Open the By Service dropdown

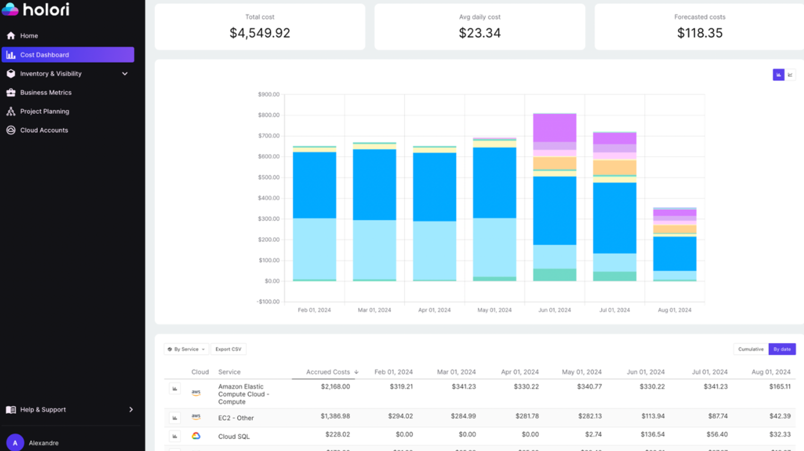pyautogui.click(x=186, y=349)
